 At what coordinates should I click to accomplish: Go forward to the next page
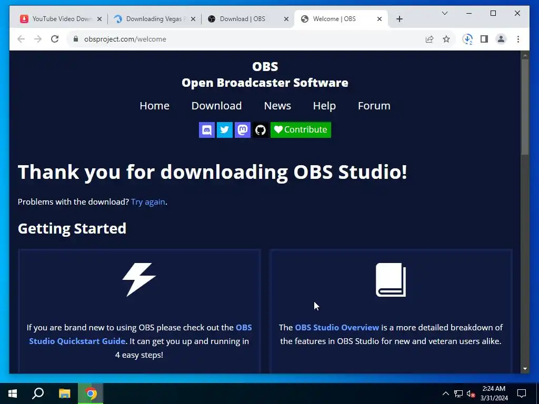click(38, 39)
